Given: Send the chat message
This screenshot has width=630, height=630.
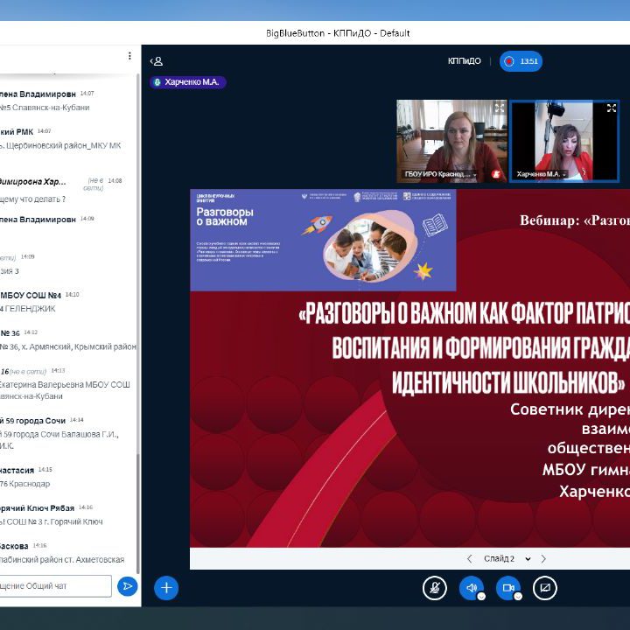Looking at the screenshot, I should 128,586.
